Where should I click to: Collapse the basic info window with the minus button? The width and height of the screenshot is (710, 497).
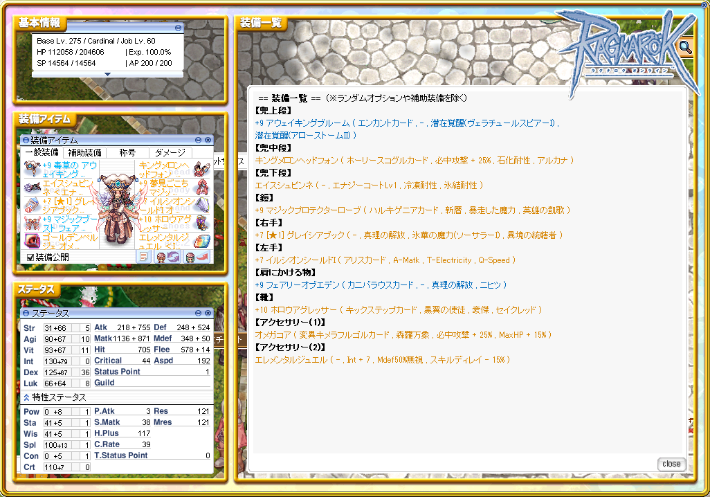[178, 28]
